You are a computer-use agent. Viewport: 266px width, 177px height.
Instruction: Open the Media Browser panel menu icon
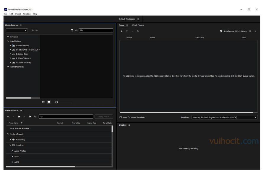pos(21,25)
